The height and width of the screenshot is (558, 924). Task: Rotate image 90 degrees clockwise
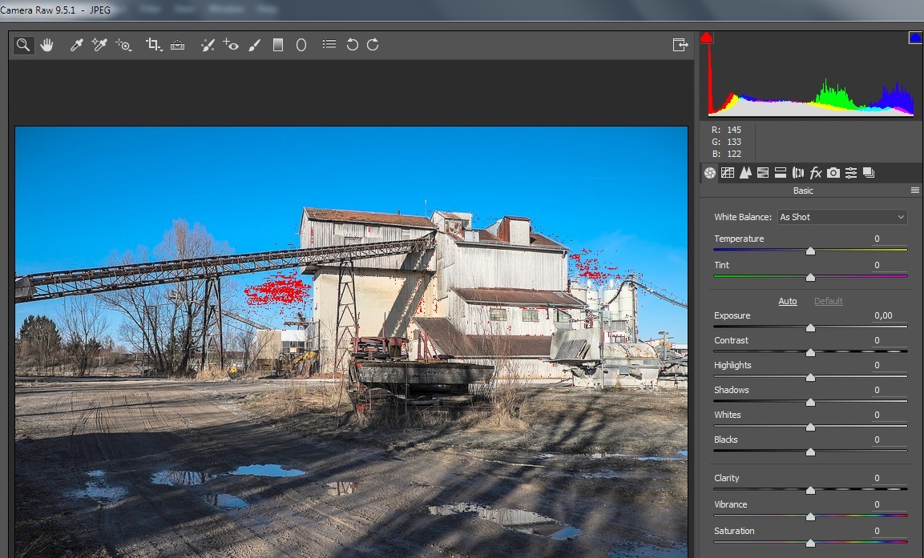click(373, 45)
